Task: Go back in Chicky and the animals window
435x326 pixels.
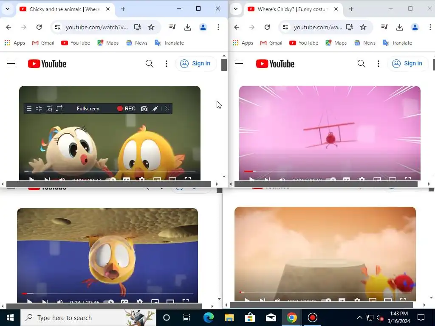Action: 8,27
